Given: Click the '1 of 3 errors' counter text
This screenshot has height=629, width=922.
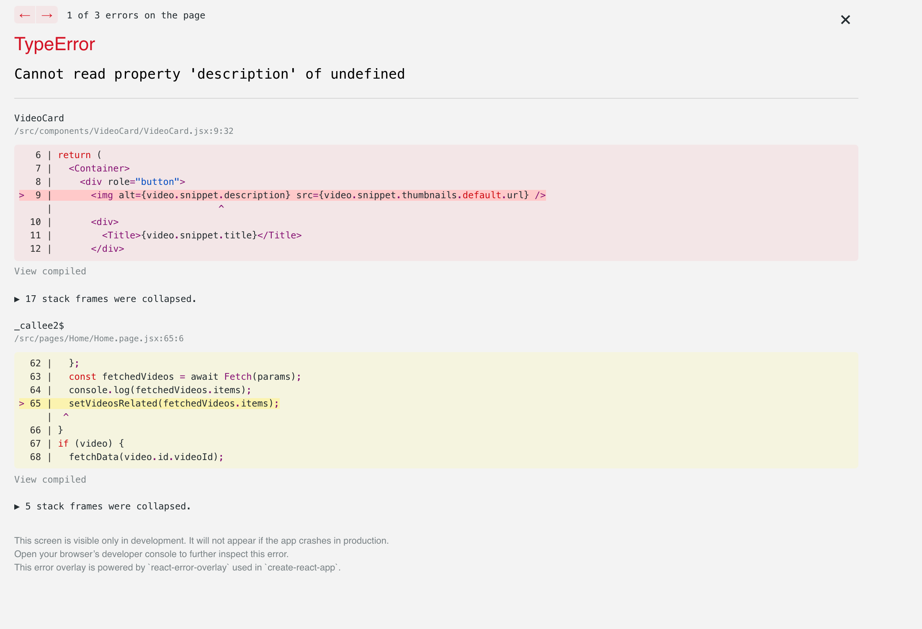Looking at the screenshot, I should tap(136, 15).
